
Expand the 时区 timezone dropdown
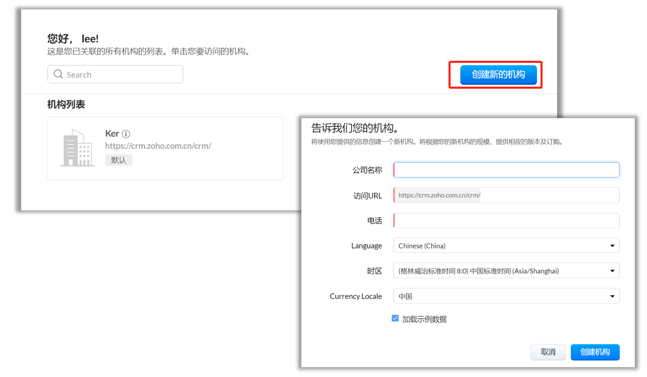click(x=506, y=271)
